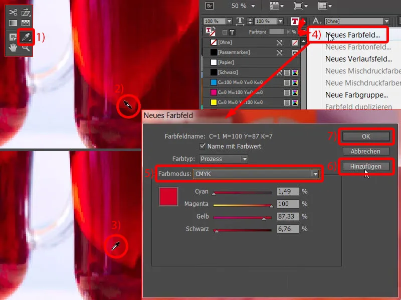Image resolution: width=401 pixels, height=300 pixels.
Task: Open the Farbmodus CMYK dropdown
Action: pyautogui.click(x=315, y=174)
